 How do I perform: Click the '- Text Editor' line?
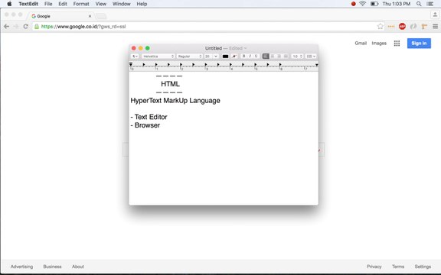(x=149, y=117)
